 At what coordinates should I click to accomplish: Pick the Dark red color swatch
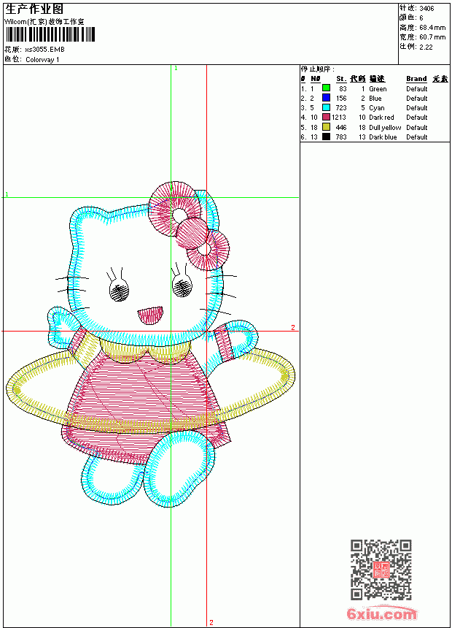point(326,117)
